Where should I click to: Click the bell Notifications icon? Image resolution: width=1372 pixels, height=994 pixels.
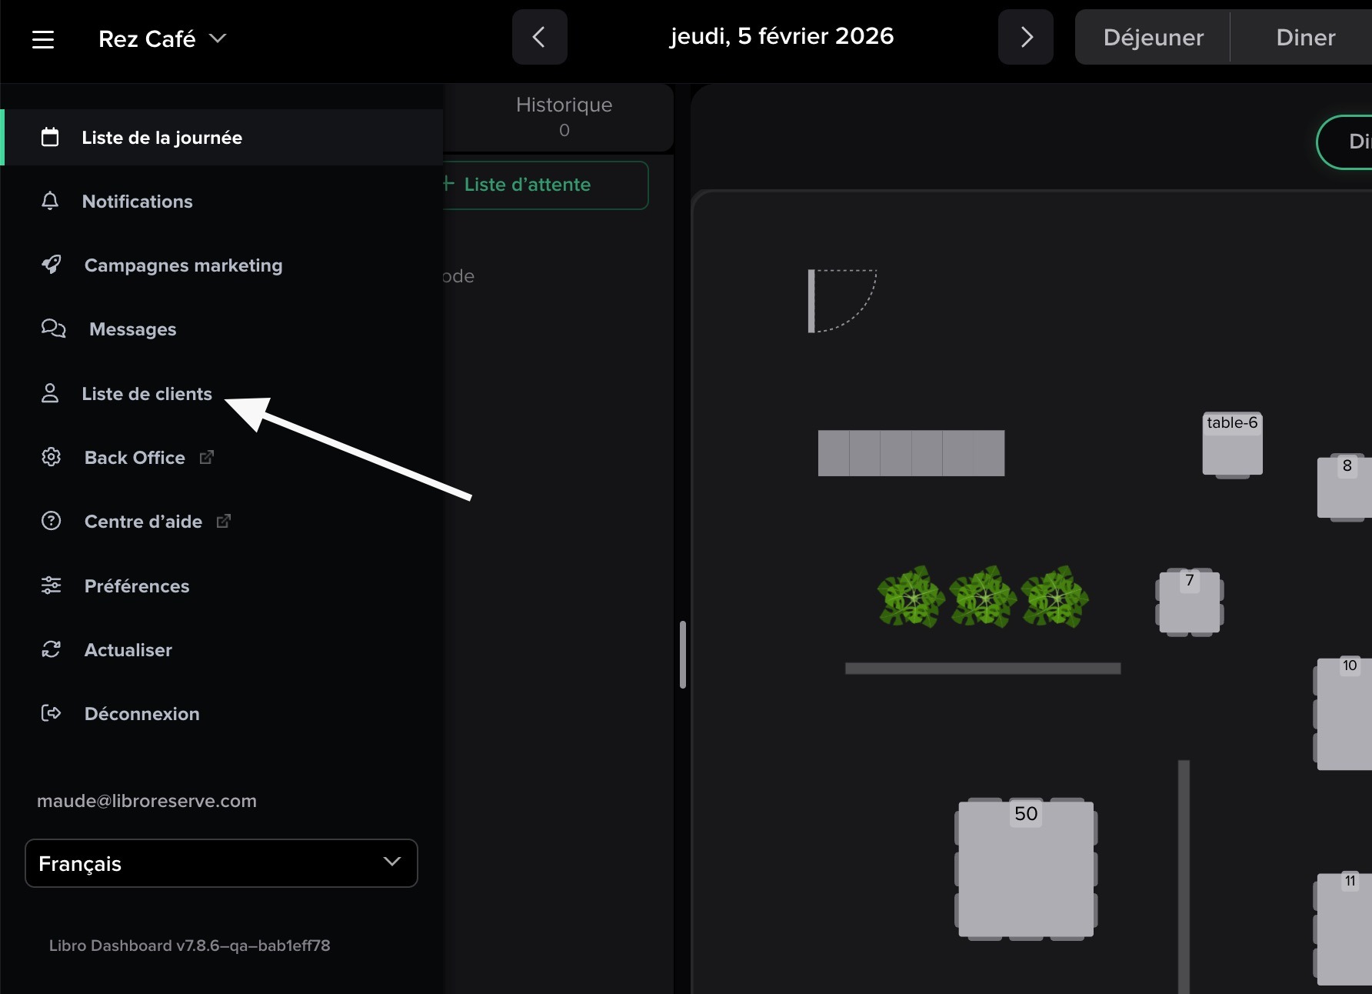pos(50,201)
